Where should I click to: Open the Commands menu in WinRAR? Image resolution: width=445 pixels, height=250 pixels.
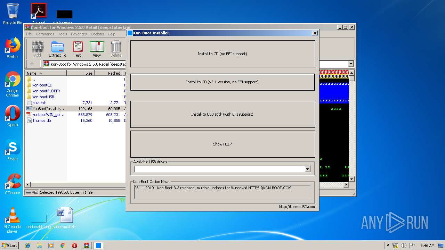[x=45, y=34]
